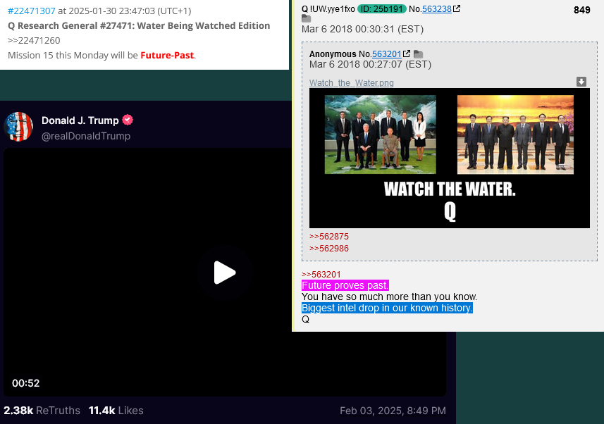Click Q post date Mar 6 2018 00:30:31
Viewport: 604px width, 424px height.
coord(362,30)
